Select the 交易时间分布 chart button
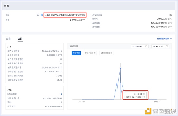 (90, 53)
